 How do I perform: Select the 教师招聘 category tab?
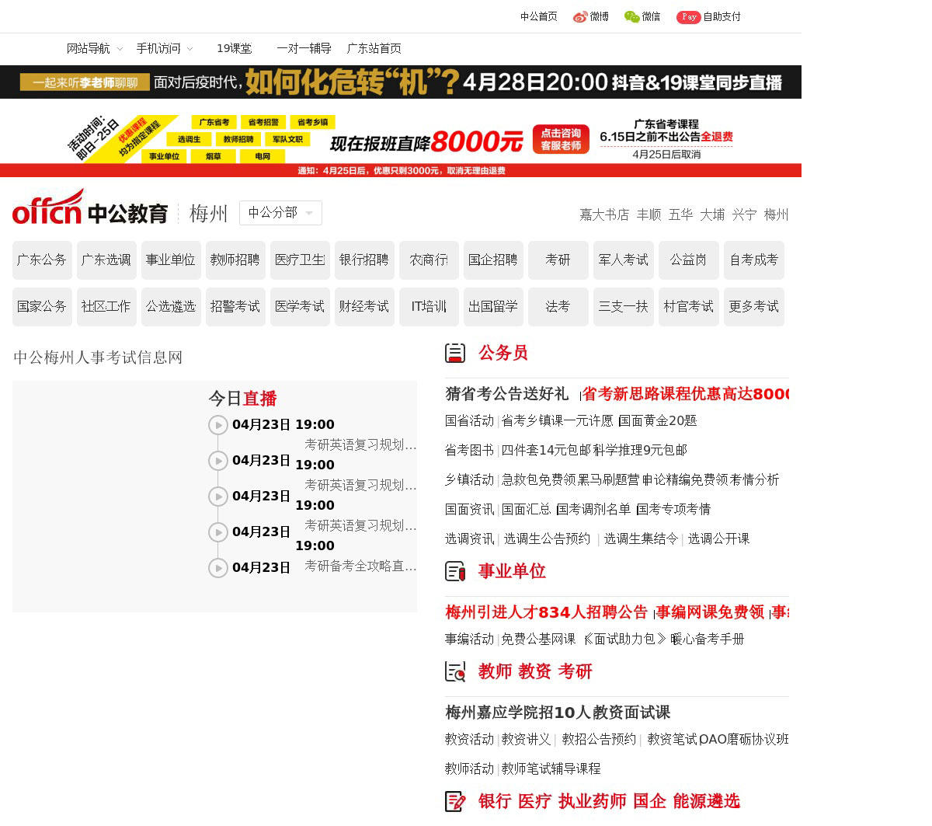coord(235,260)
